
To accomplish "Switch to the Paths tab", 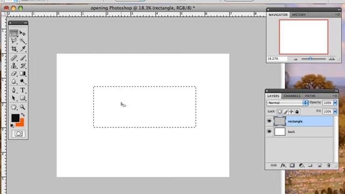I will click(310, 96).
